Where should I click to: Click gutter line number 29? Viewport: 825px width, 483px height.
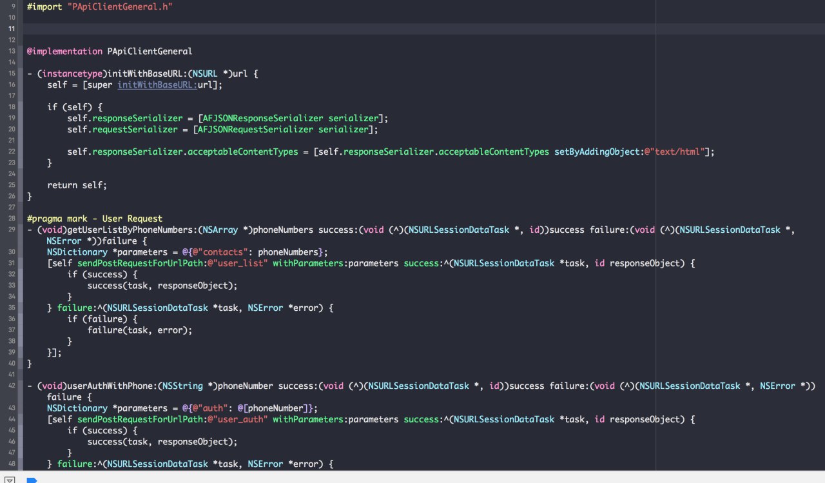tap(12, 230)
